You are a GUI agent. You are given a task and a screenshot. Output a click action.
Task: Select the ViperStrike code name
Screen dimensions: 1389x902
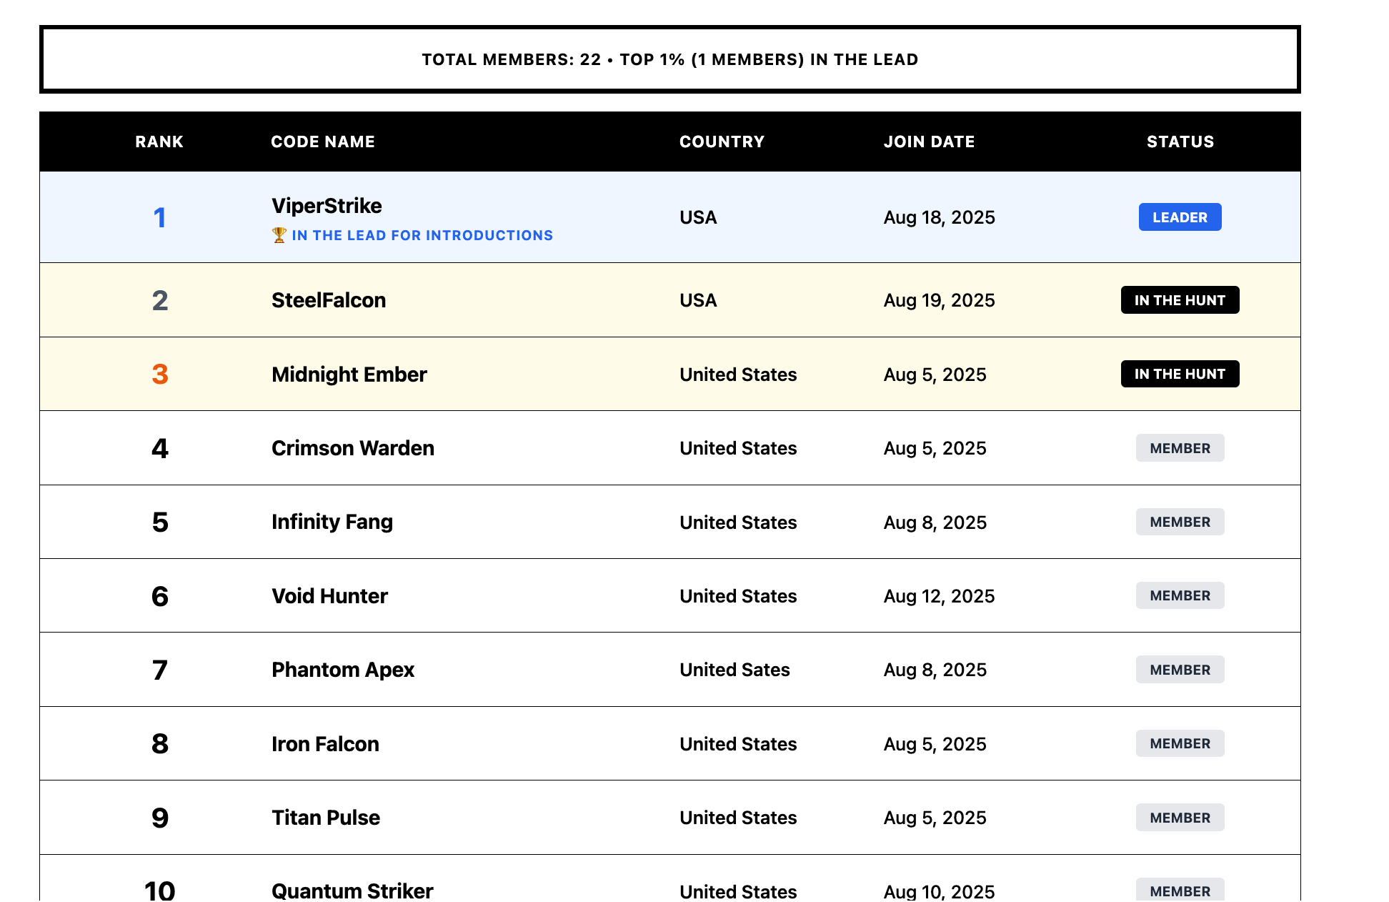(x=327, y=206)
